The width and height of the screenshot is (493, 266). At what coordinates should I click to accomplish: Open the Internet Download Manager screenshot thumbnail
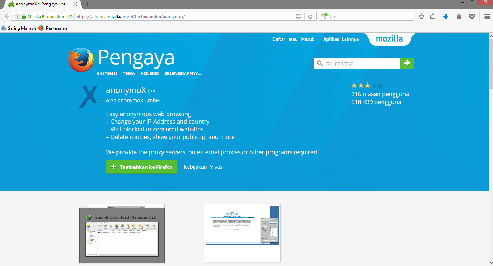pos(122,235)
